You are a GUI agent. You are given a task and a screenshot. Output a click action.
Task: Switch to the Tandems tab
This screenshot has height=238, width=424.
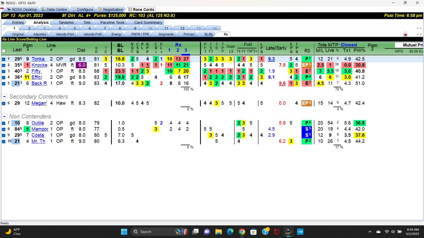click(66, 23)
